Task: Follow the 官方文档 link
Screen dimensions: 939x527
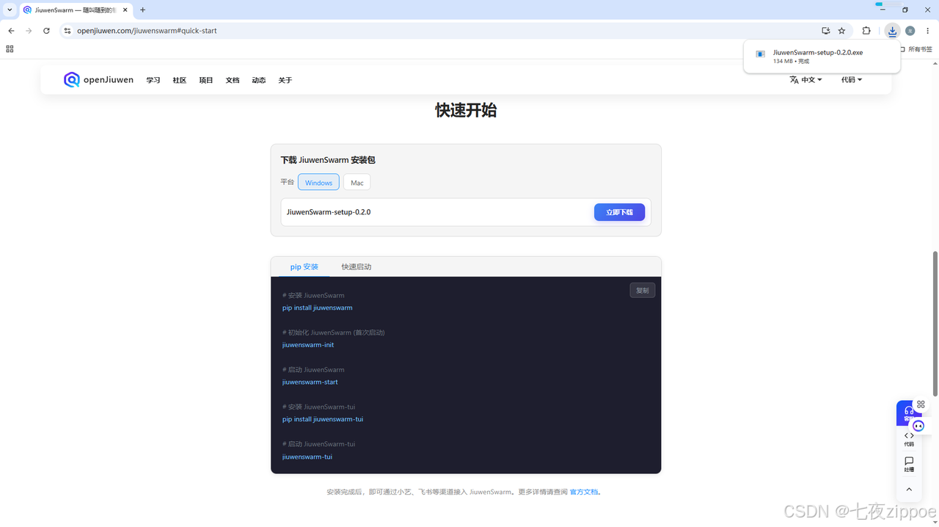Action: tap(584, 492)
